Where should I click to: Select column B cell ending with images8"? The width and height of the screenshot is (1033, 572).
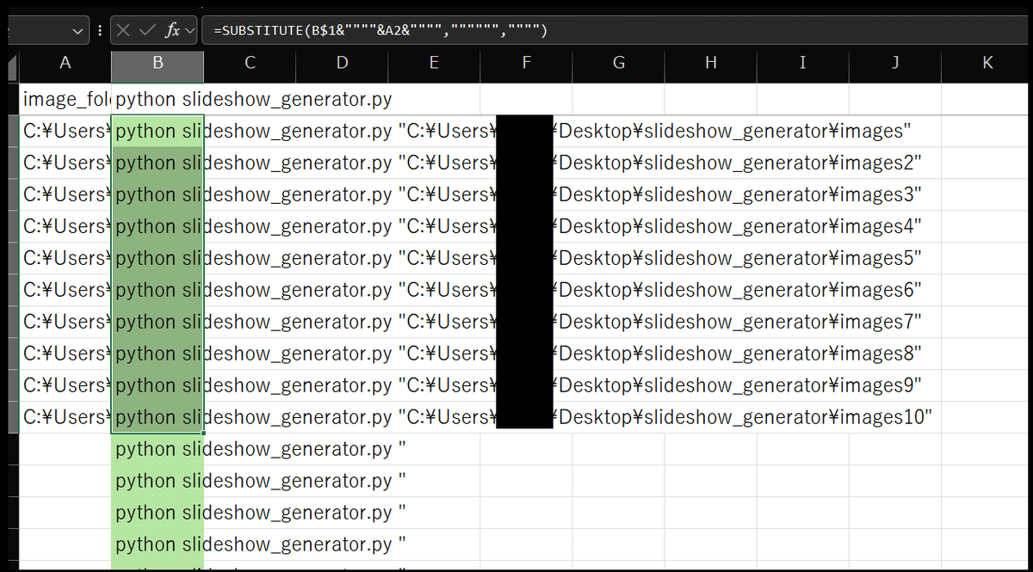pos(158,354)
